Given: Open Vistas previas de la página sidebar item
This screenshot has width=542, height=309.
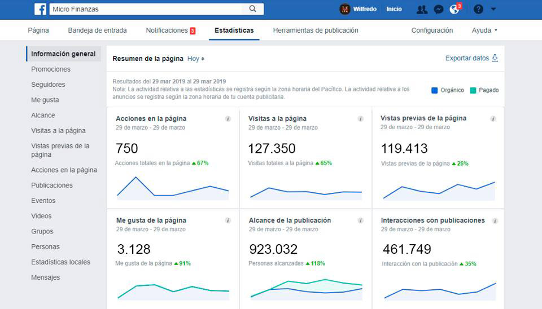Looking at the screenshot, I should click(x=60, y=150).
